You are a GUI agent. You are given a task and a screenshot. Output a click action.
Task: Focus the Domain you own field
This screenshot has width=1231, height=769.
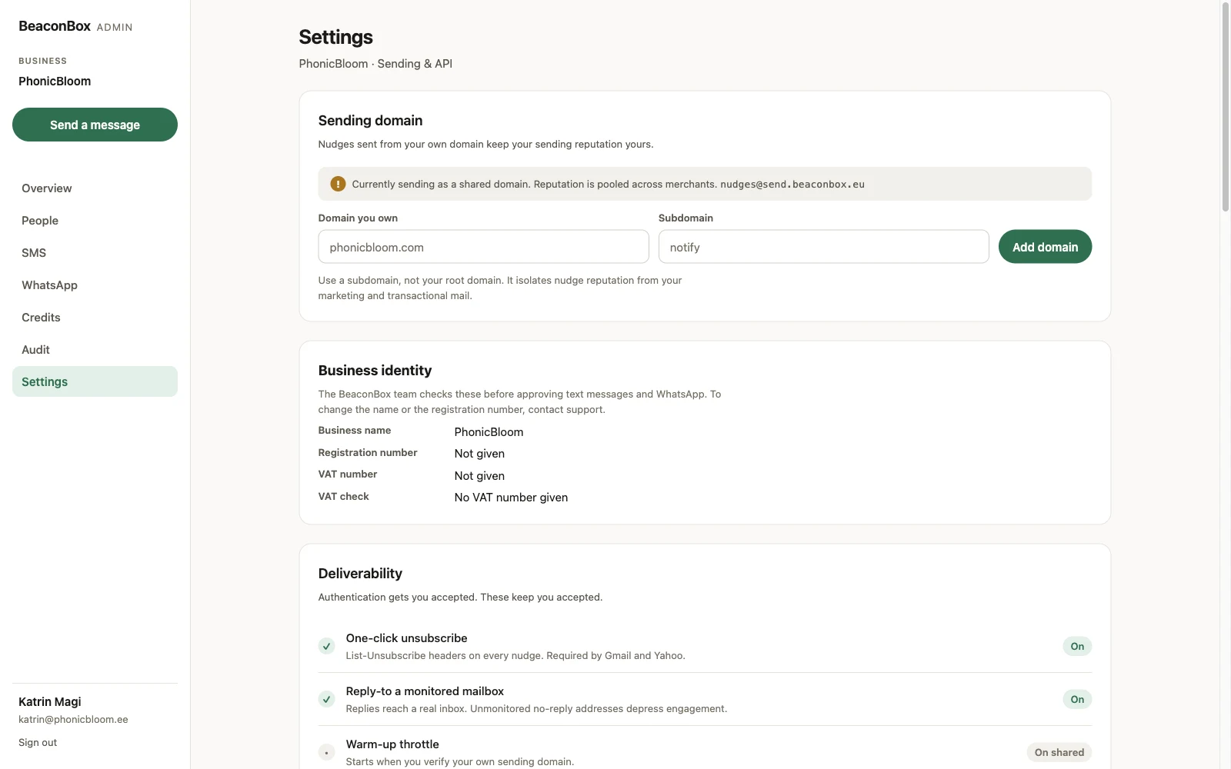(483, 247)
